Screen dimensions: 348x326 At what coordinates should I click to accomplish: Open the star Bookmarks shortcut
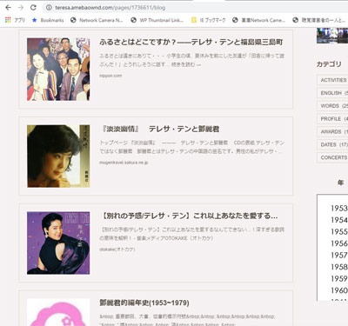point(48,20)
